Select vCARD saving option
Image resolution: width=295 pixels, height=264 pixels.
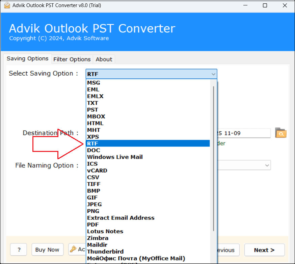[x=148, y=171]
